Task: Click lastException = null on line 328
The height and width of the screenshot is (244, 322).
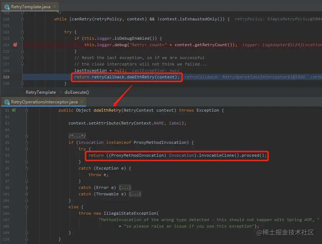Action: click(x=99, y=70)
